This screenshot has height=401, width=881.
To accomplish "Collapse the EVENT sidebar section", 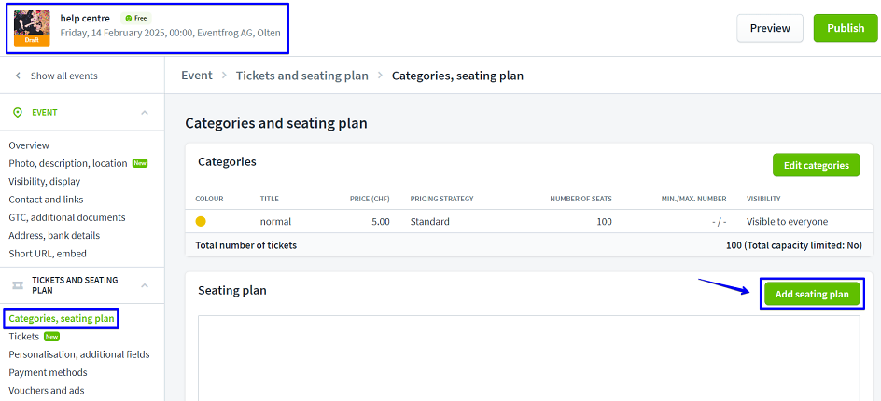I will tap(144, 112).
